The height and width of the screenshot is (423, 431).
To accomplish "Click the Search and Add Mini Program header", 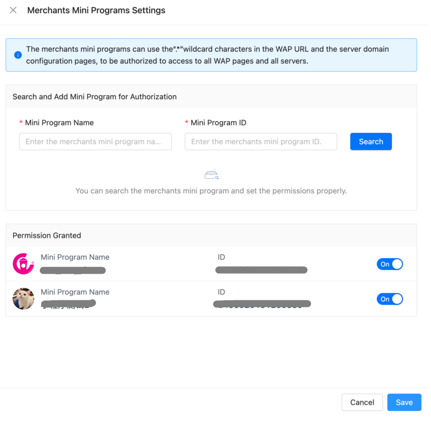I will (94, 97).
